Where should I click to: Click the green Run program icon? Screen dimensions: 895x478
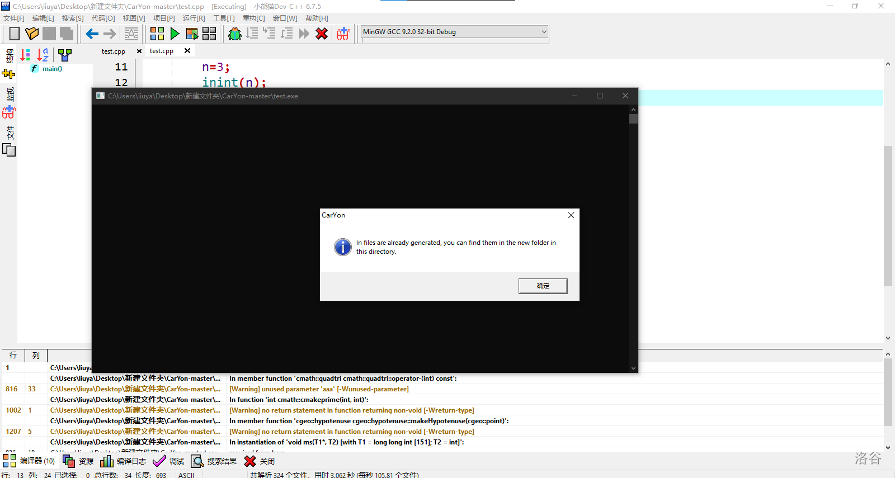coord(175,34)
